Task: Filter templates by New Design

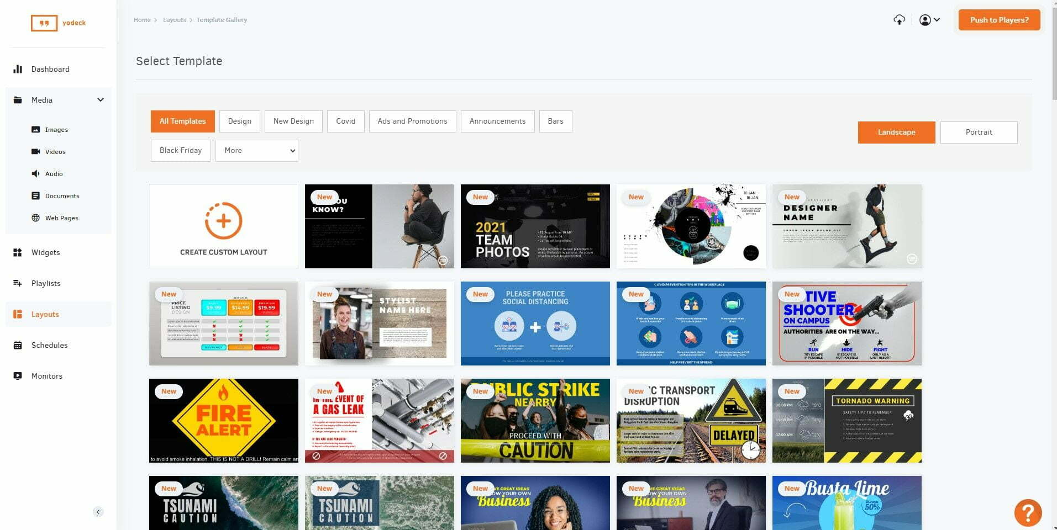Action: point(293,121)
